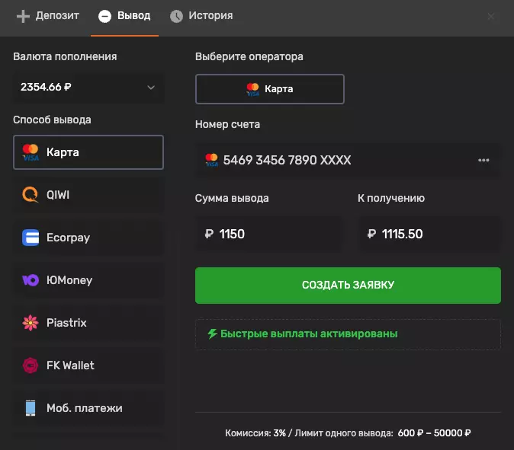Select the Piastrix flower icon
The height and width of the screenshot is (450, 514).
[31, 323]
